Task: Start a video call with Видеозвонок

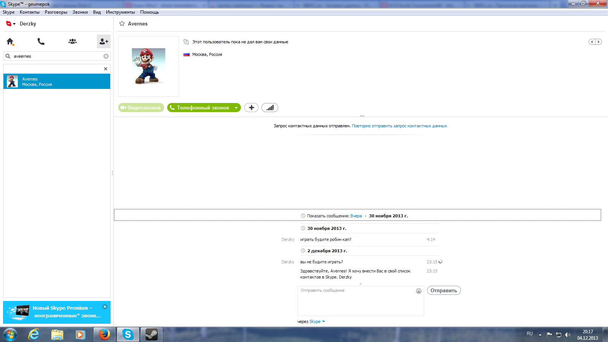Action: (x=141, y=108)
